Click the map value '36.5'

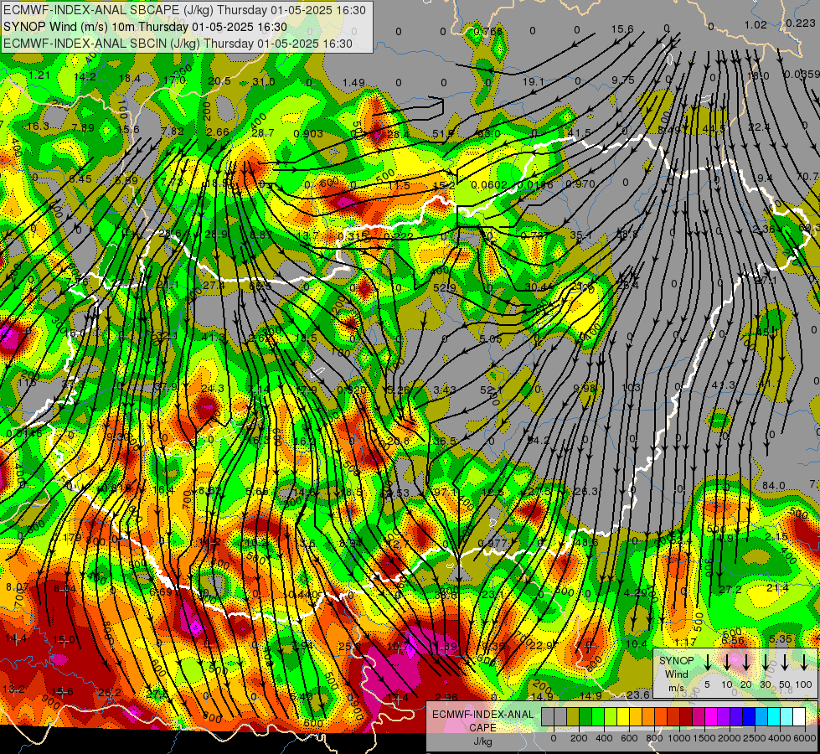click(x=445, y=442)
